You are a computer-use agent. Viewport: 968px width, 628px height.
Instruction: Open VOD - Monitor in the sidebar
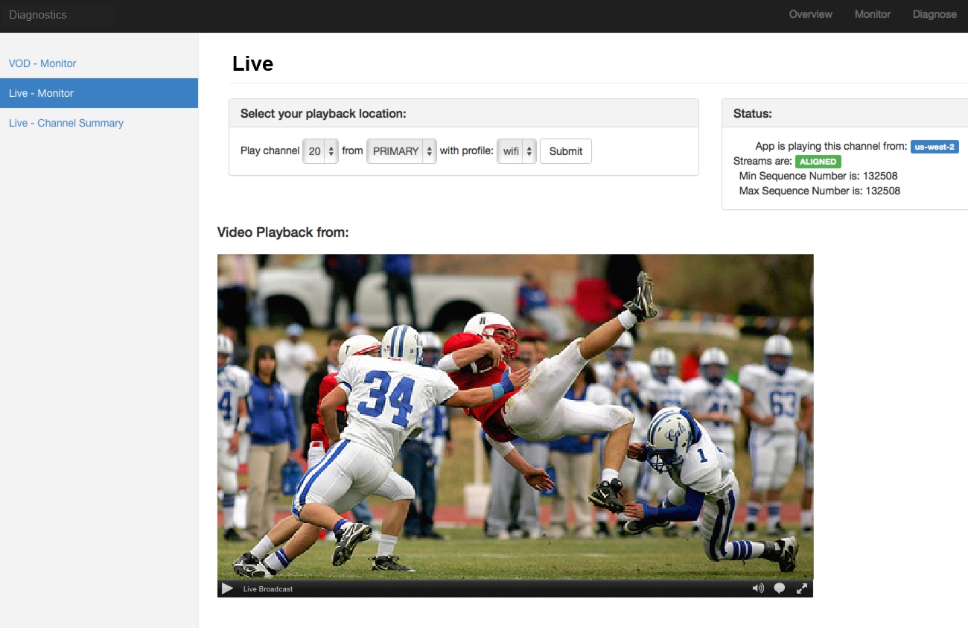click(42, 63)
